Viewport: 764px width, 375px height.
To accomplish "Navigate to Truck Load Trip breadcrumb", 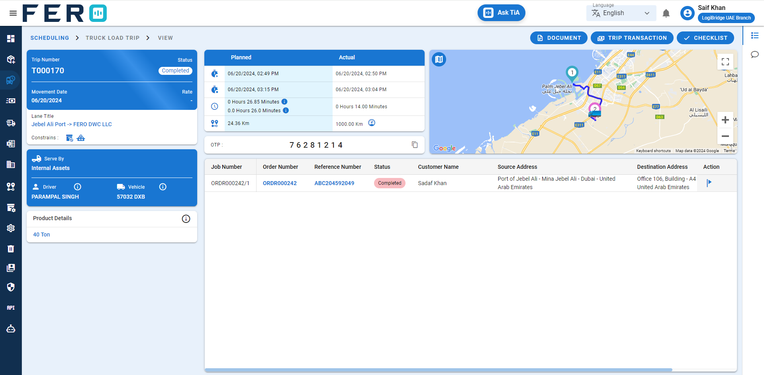I will click(x=112, y=38).
